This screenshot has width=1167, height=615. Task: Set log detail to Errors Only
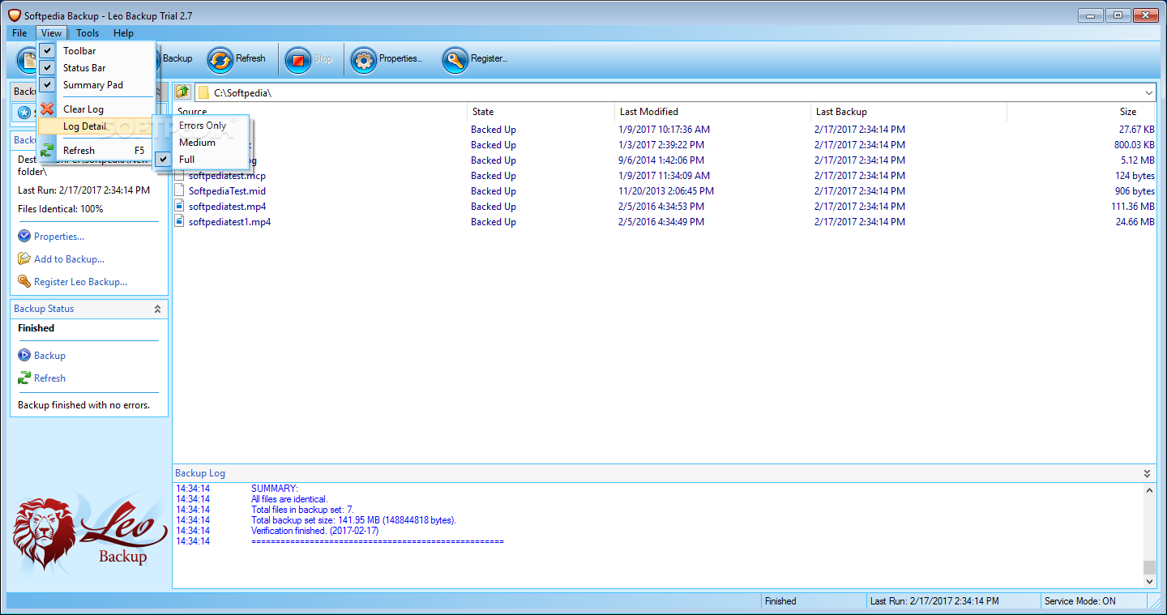[x=203, y=126]
